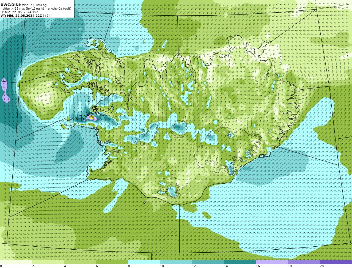
Task: Click the hviður > 25 m/s description line
Action: point(36,8)
